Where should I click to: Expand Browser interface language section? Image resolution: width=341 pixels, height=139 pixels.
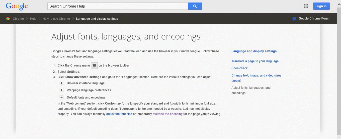[61, 83]
